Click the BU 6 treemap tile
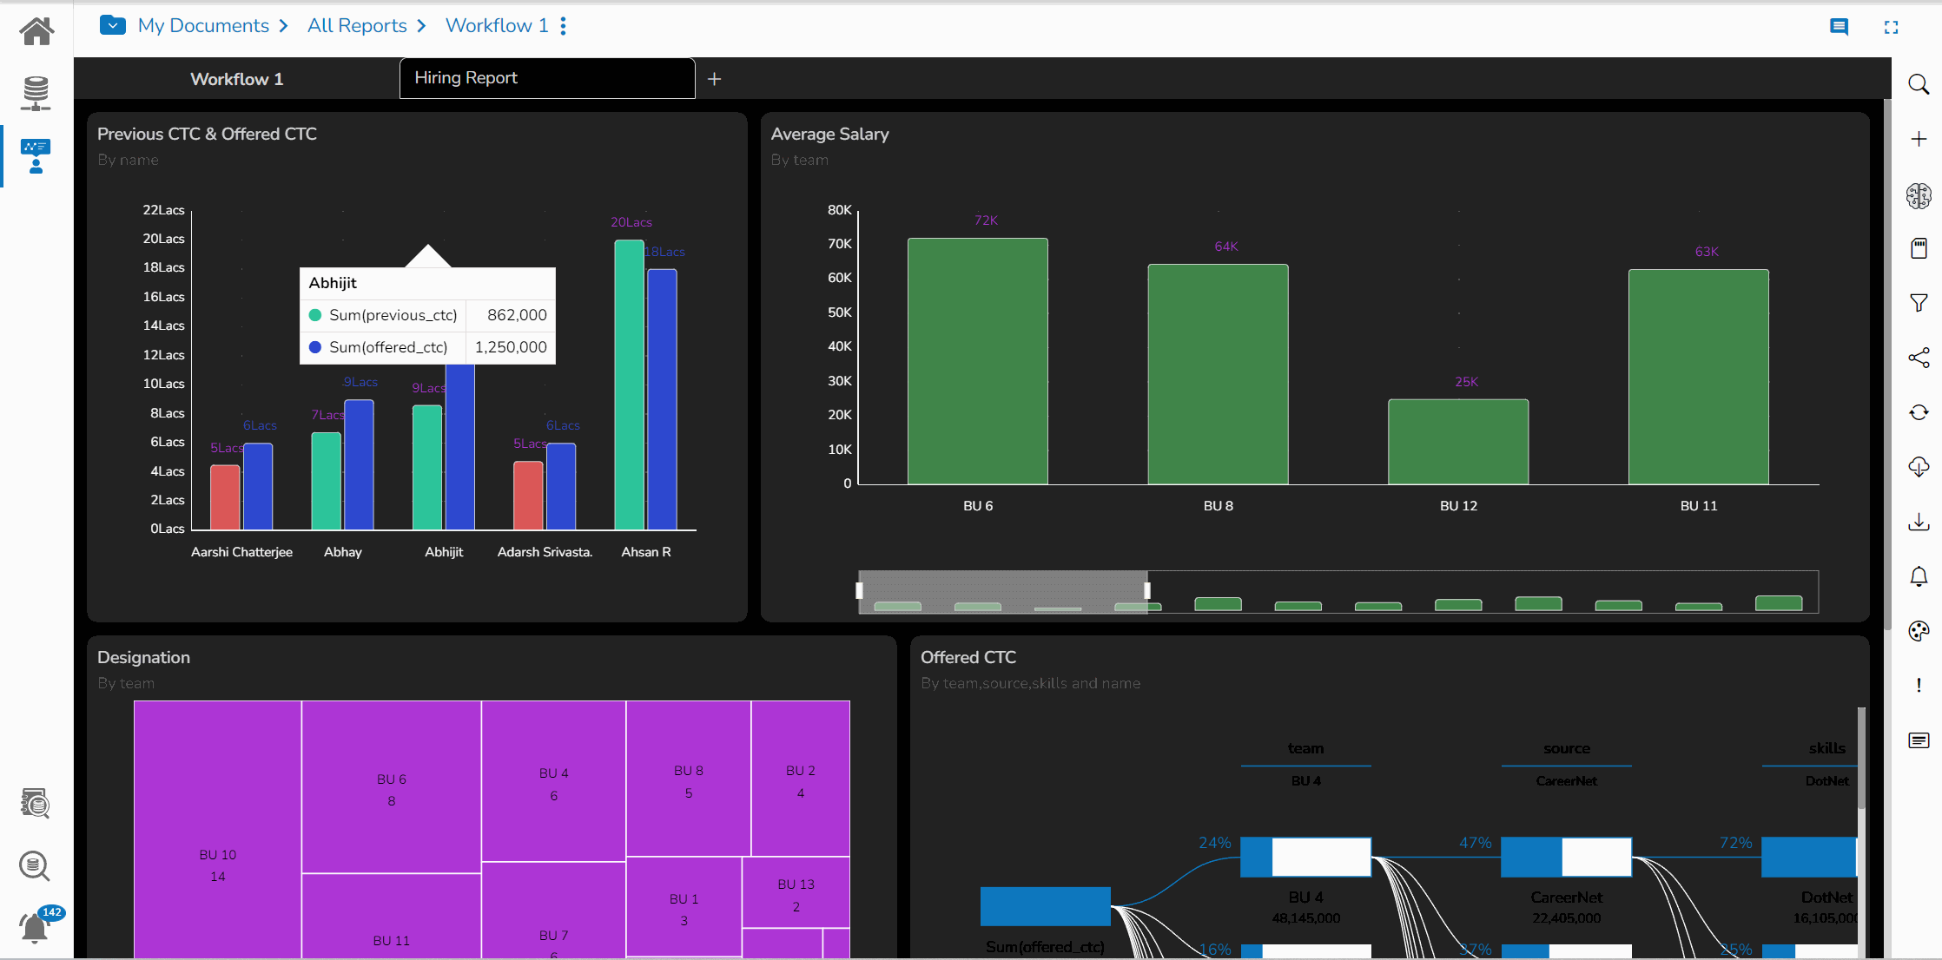 tap(392, 787)
